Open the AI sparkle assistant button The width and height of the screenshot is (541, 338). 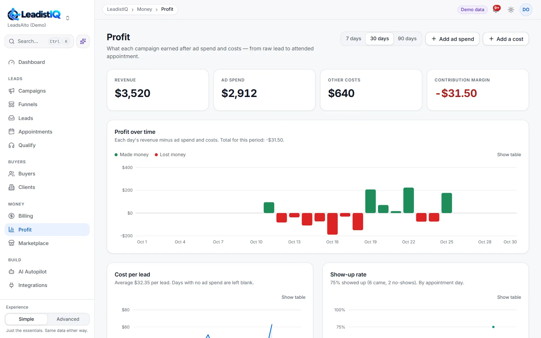pyautogui.click(x=83, y=41)
